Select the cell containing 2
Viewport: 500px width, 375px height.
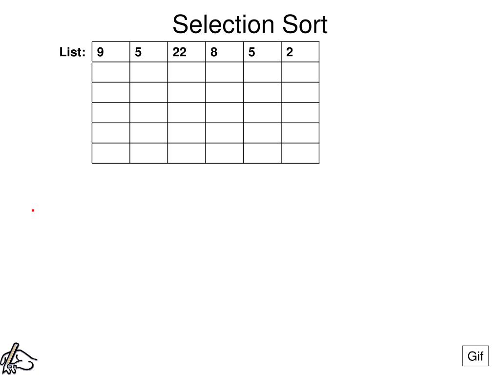(300, 52)
